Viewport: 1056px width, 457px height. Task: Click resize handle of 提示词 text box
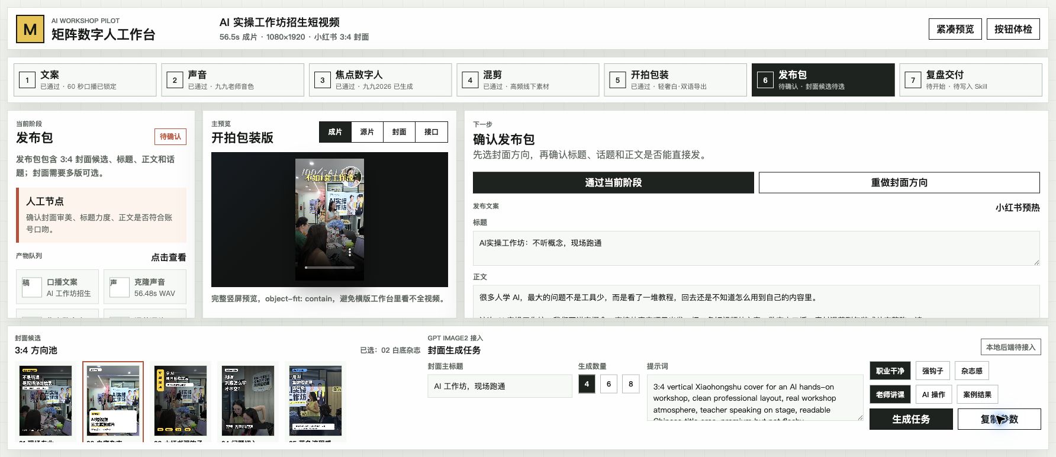859,417
